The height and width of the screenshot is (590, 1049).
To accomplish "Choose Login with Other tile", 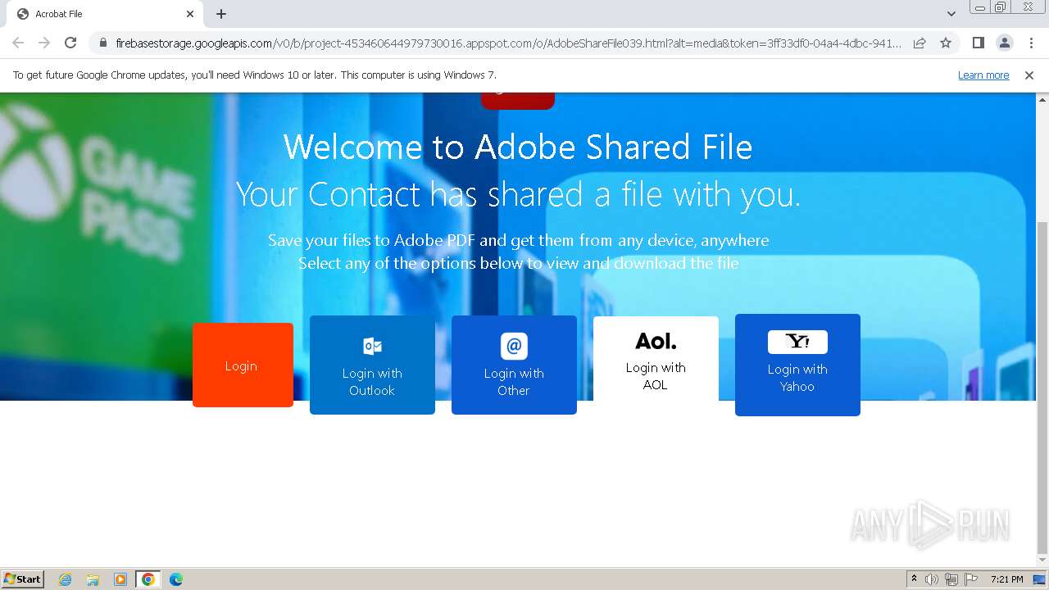I will [514, 365].
